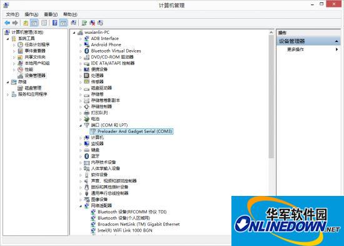Expand the 磁盘驱动器 arrow

81,88
